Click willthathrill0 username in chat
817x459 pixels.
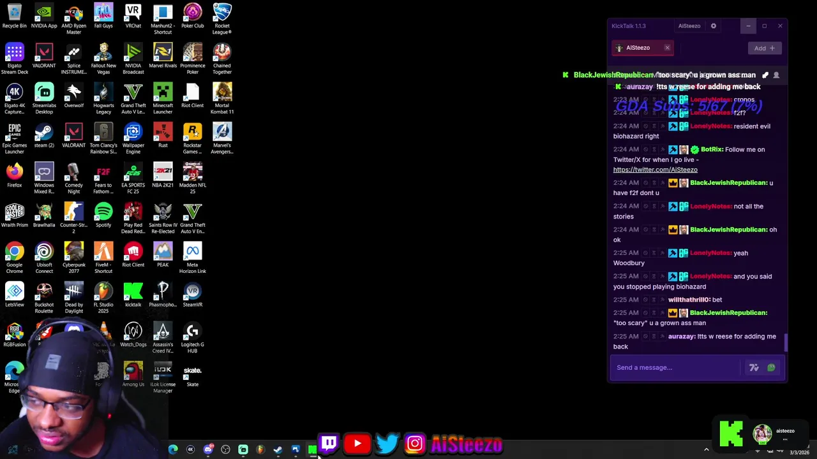(x=688, y=300)
